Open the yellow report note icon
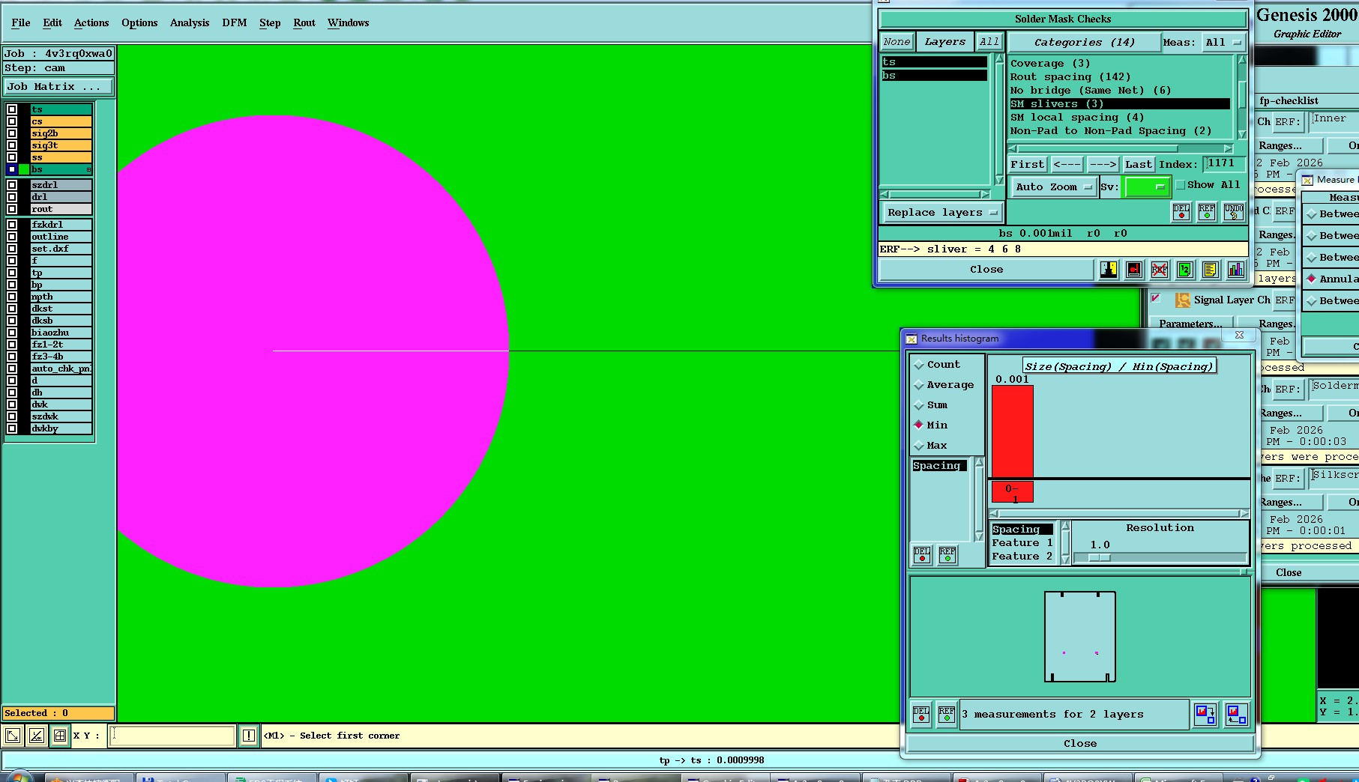Screen dimensions: 1359x782 point(1210,270)
